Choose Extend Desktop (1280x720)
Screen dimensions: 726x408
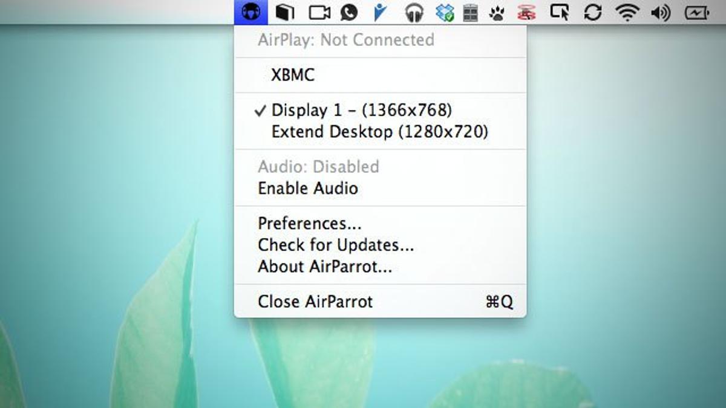(379, 132)
